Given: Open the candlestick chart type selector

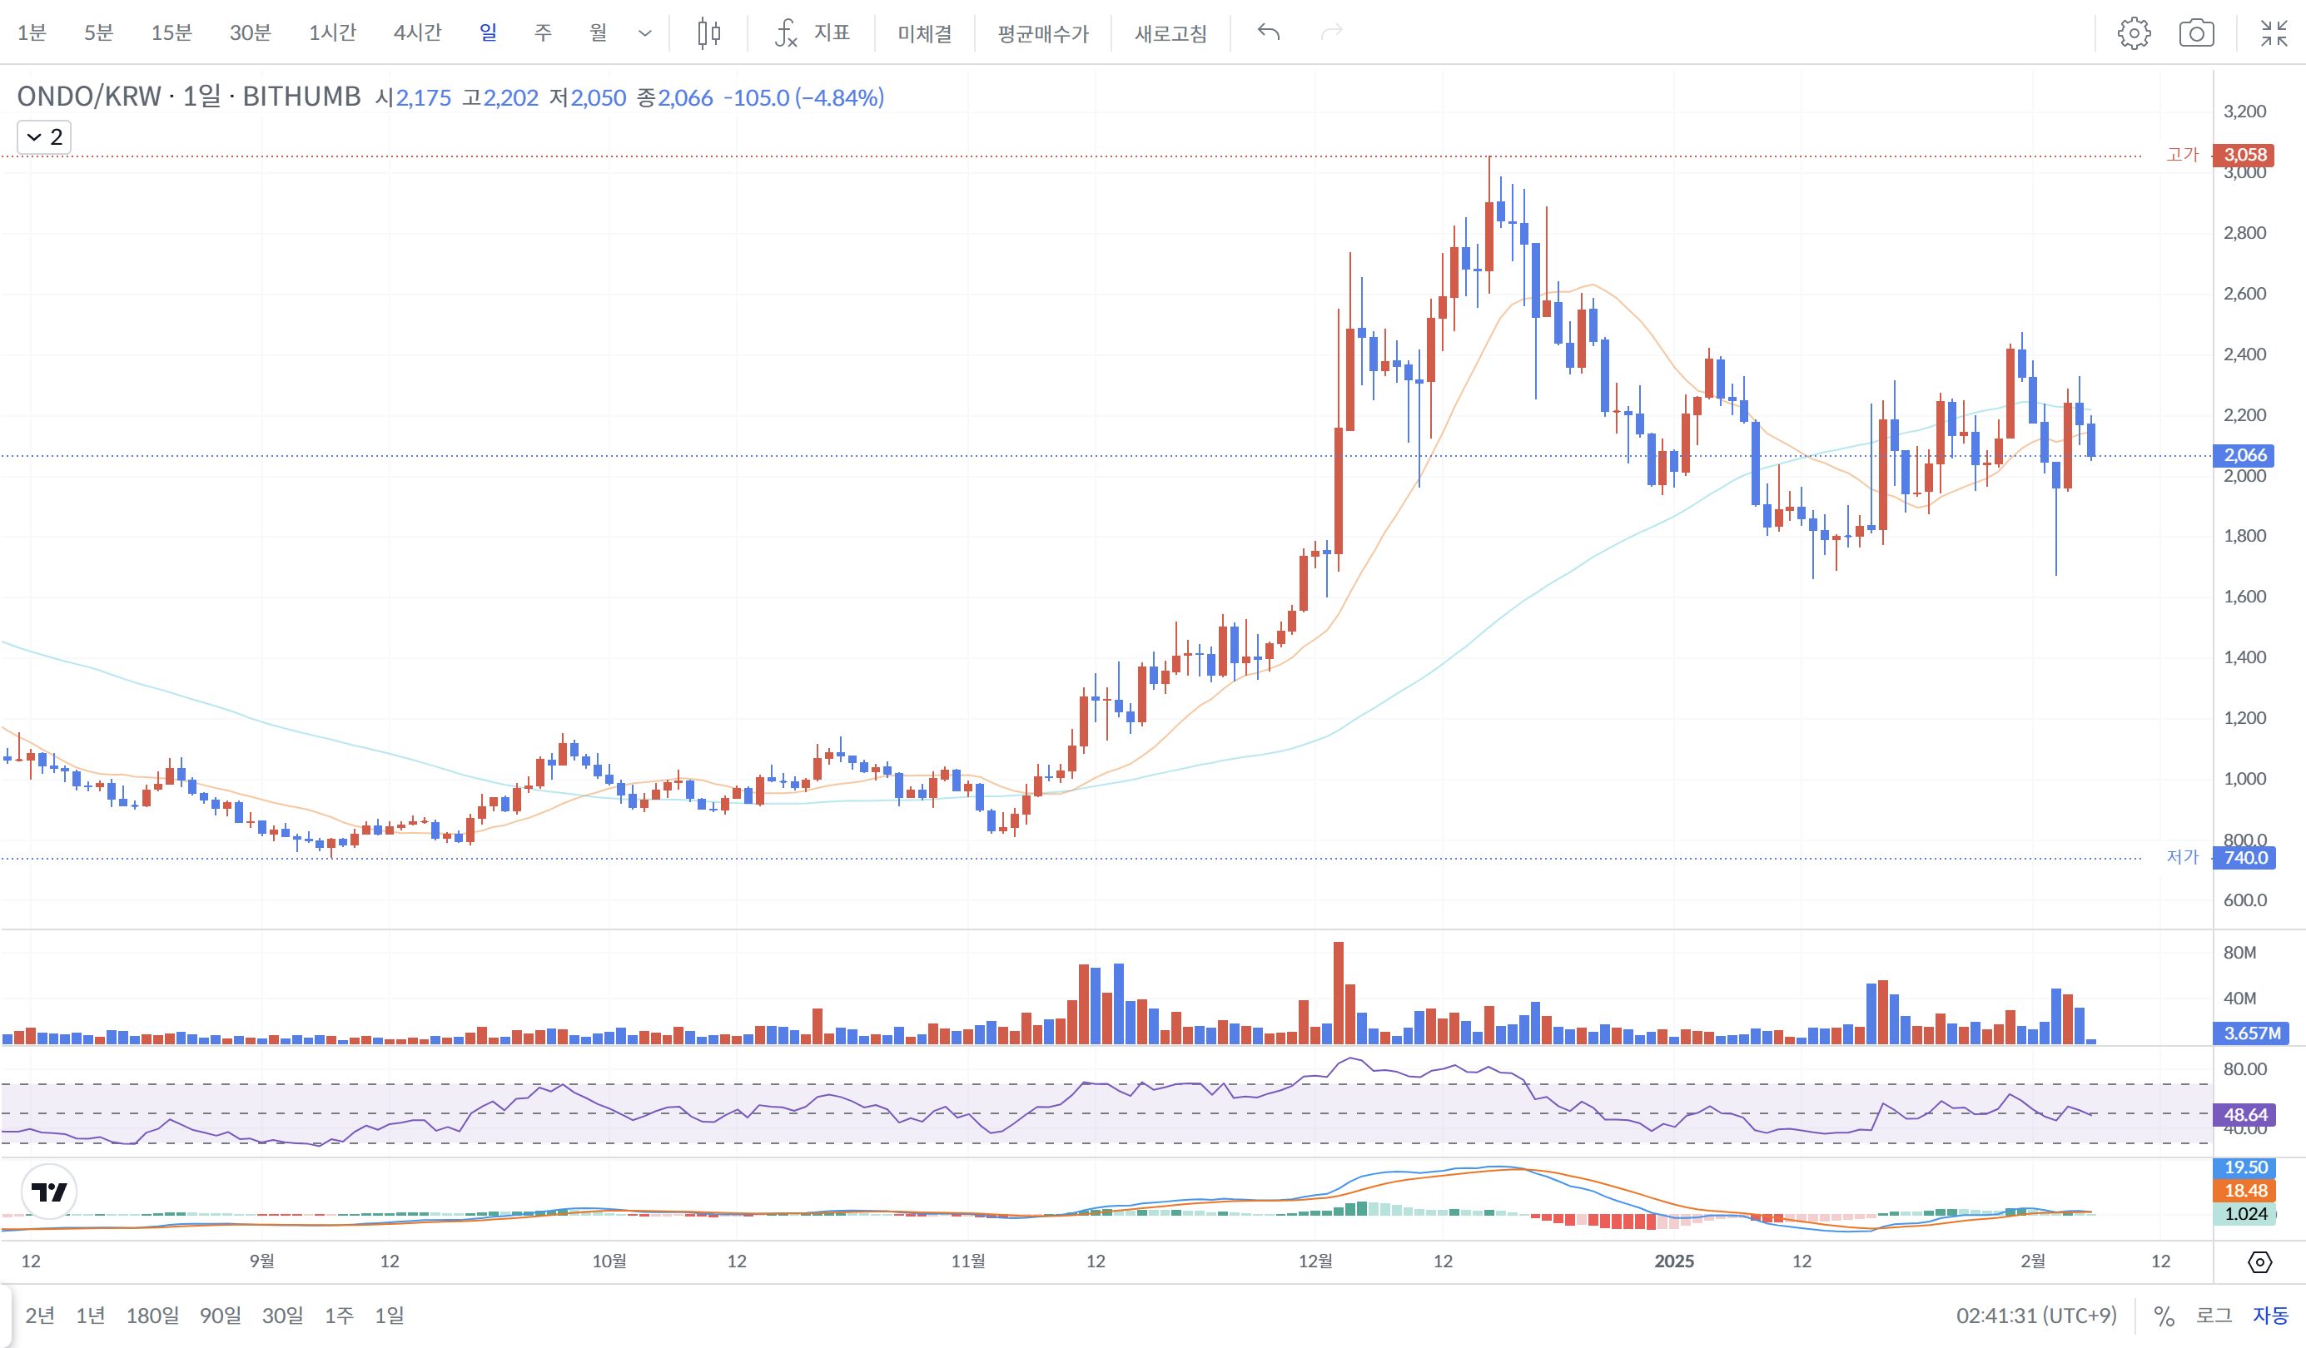Looking at the screenshot, I should (708, 33).
